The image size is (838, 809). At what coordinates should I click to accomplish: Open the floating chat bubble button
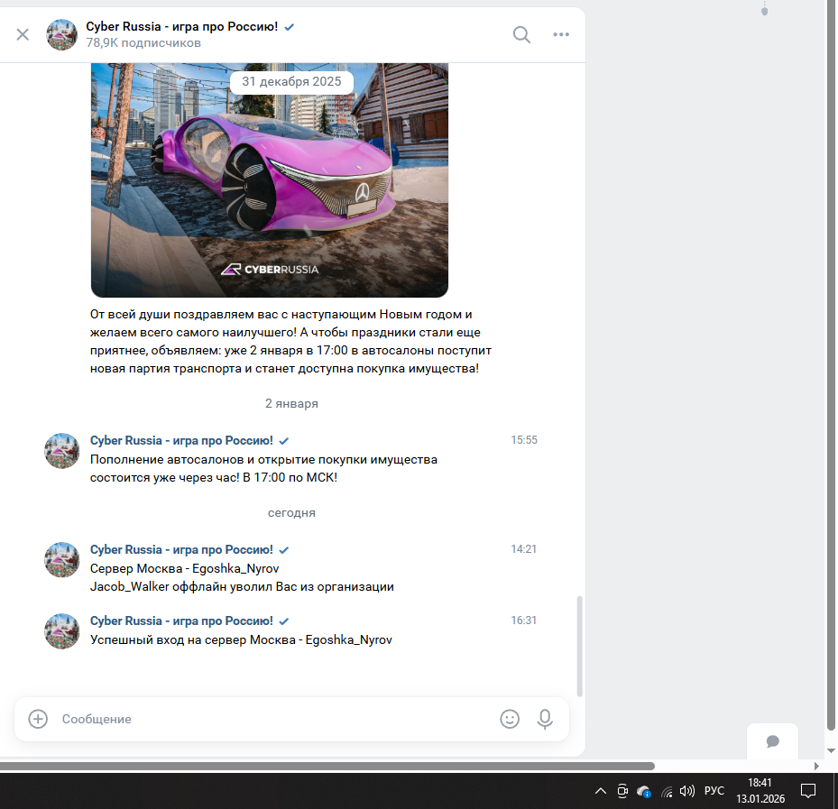(x=772, y=741)
